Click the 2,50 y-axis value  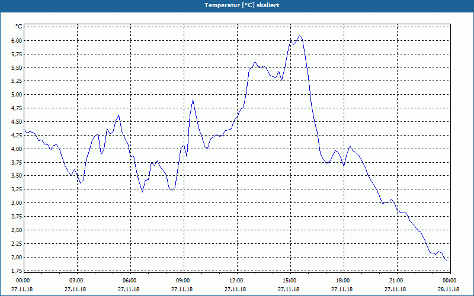[17, 230]
